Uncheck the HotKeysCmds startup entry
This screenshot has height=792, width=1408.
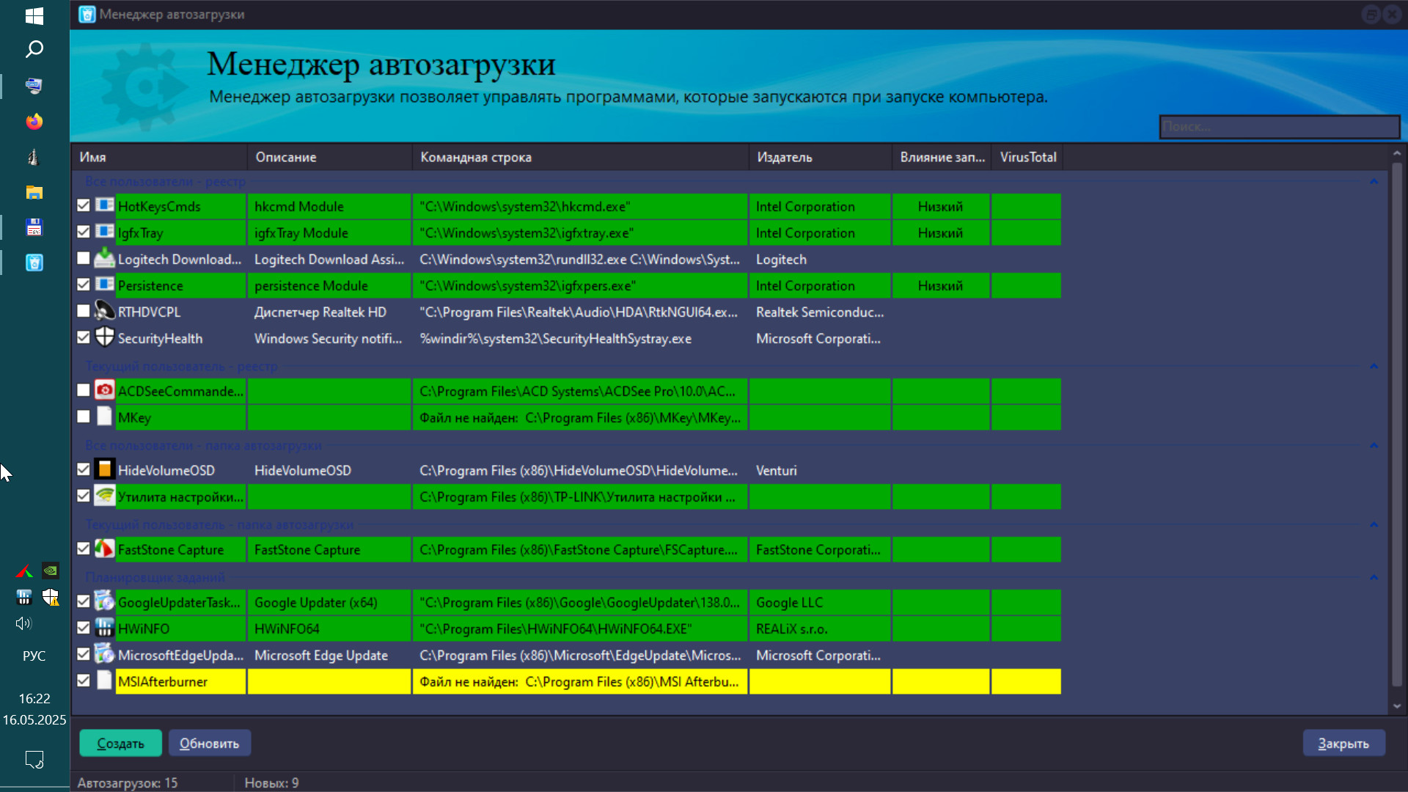click(84, 206)
